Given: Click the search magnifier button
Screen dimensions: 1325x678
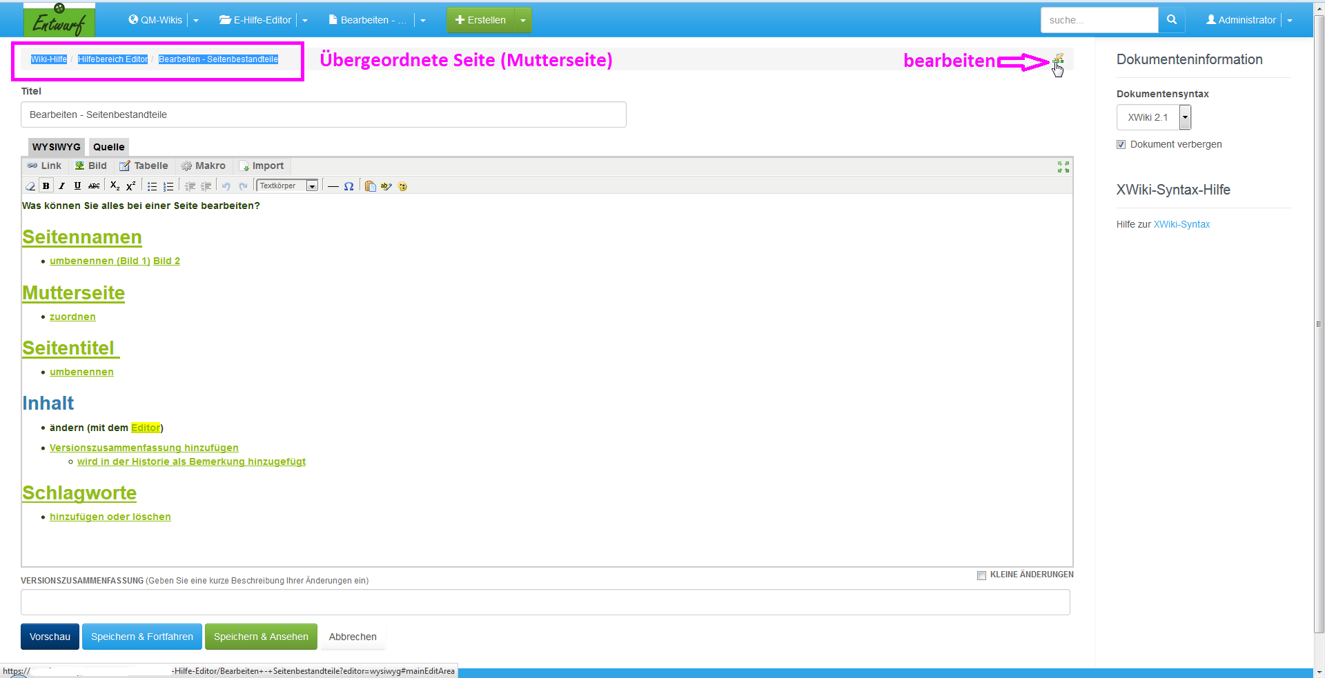Looking at the screenshot, I should click(x=1171, y=20).
